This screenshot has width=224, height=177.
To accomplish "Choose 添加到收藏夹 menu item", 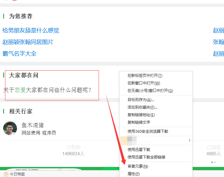I will click(x=142, y=107).
